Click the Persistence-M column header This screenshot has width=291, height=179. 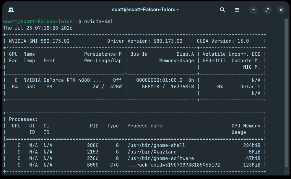pyautogui.click(x=103, y=54)
